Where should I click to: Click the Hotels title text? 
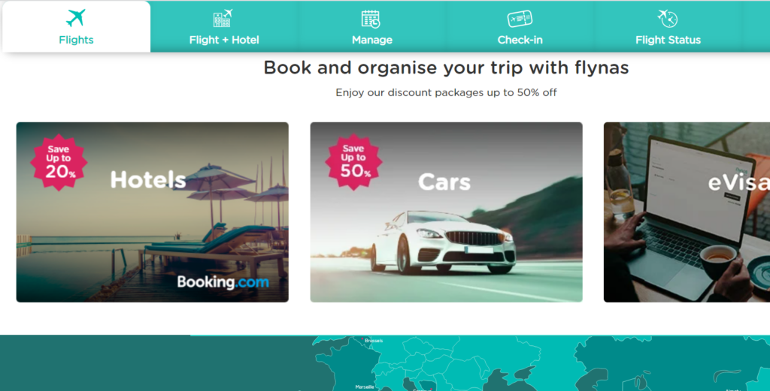[x=148, y=180]
